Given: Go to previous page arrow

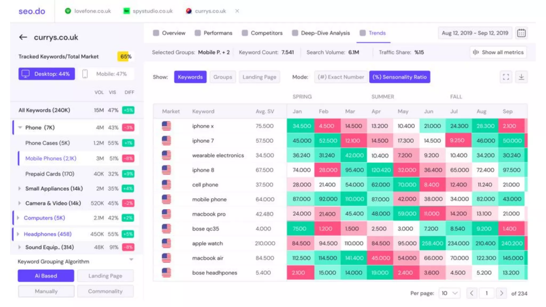Looking at the screenshot, I should [472, 293].
